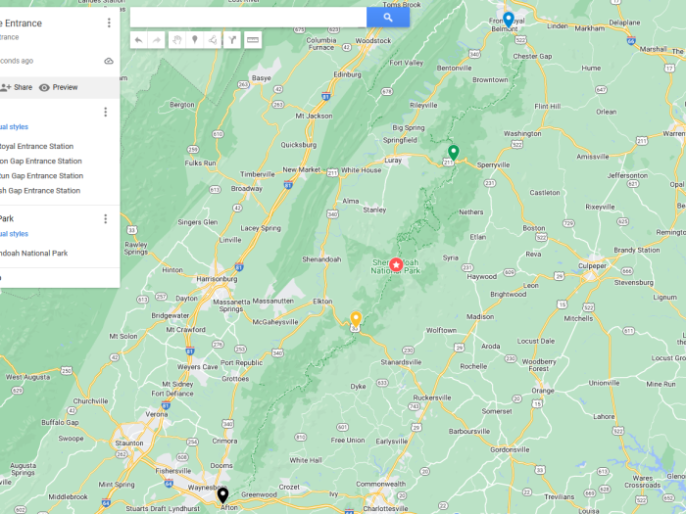This screenshot has width=686, height=514.
Task: Click the Woodstock label on the map
Action: (372, 41)
